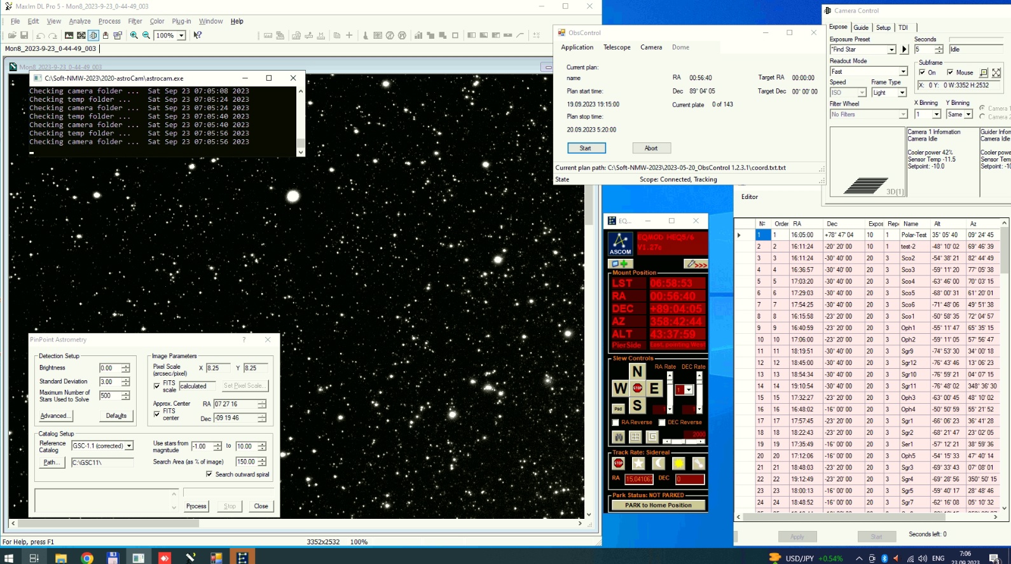Open the zoom percentage dropdown at 100%
The image size is (1011, 564).
point(181,36)
